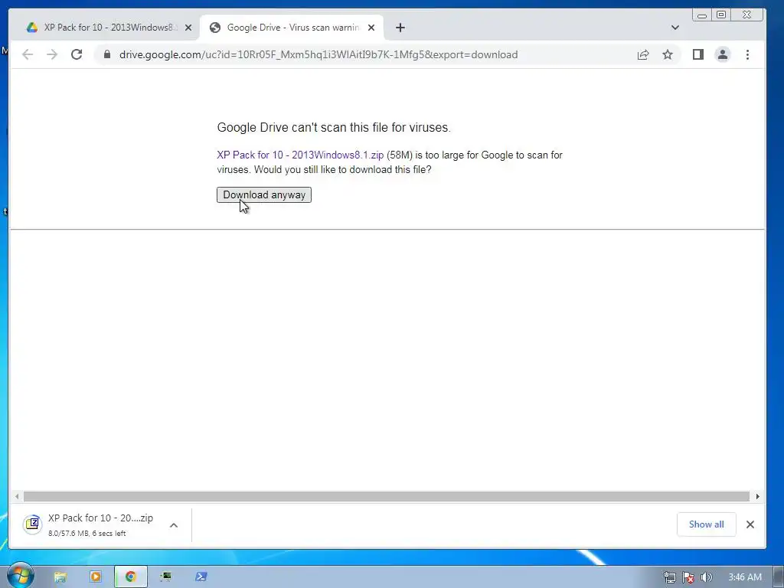
Task: Open Action Center flag icon
Action: point(688,577)
